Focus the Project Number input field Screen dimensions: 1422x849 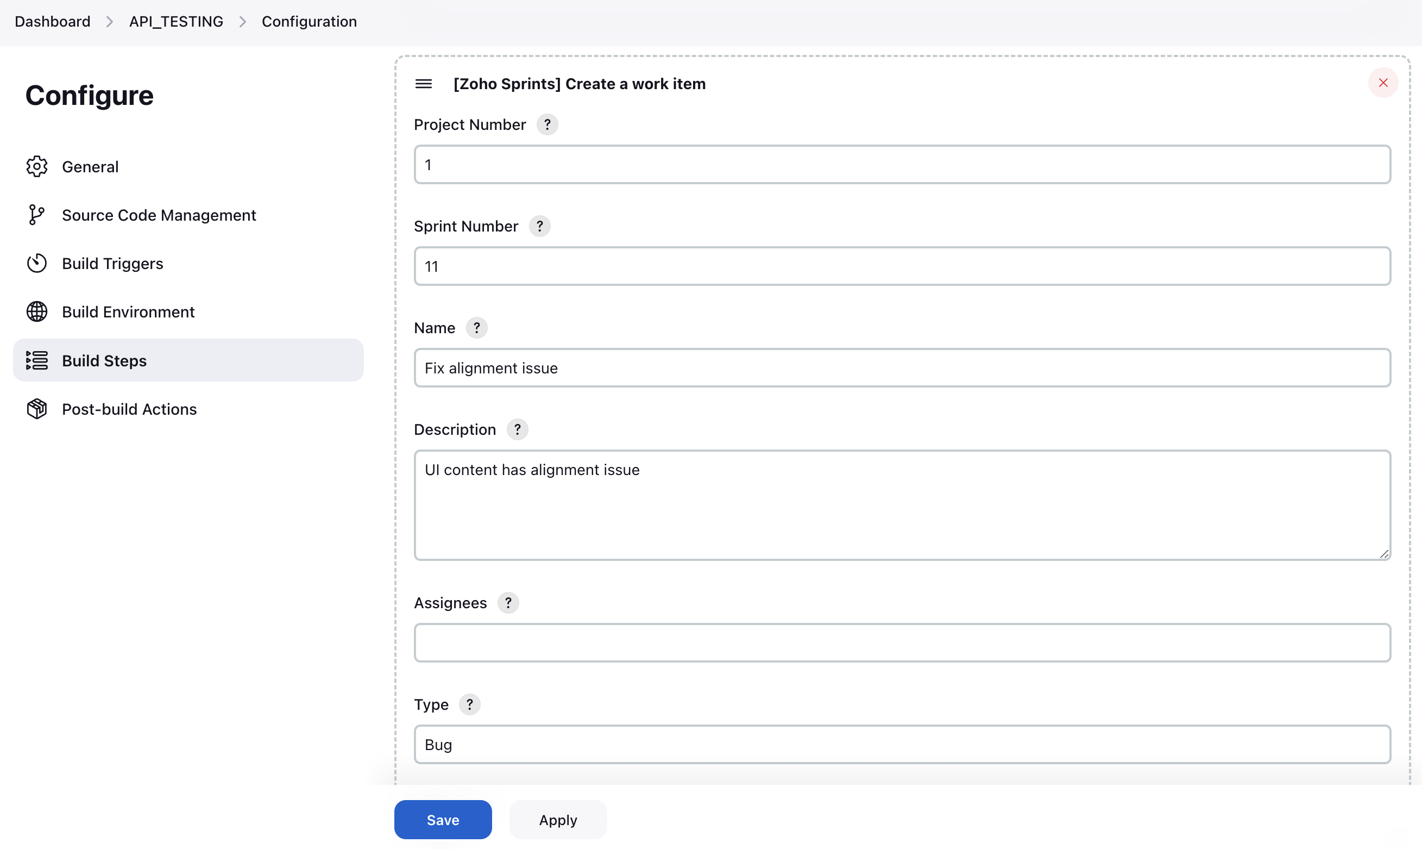pos(903,165)
